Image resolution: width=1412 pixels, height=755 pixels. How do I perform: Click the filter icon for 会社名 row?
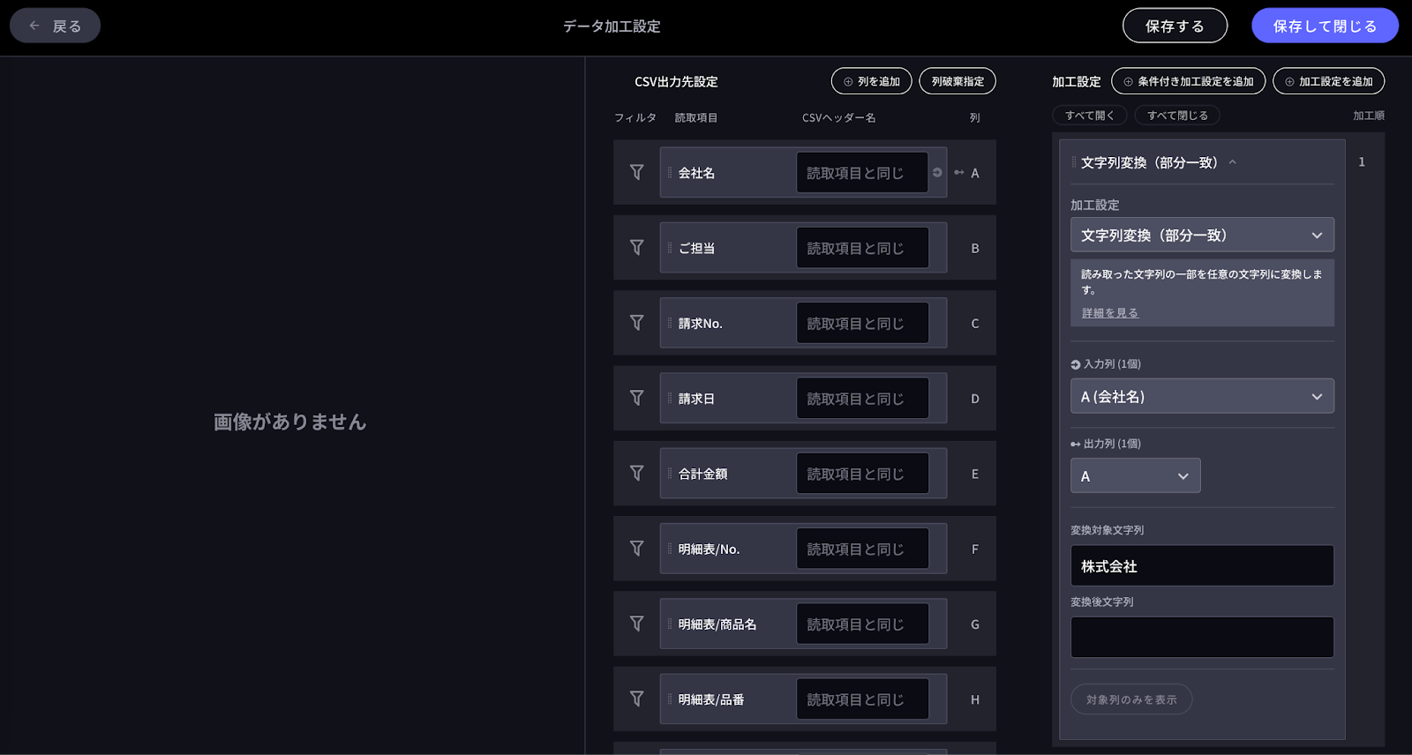[x=636, y=173]
